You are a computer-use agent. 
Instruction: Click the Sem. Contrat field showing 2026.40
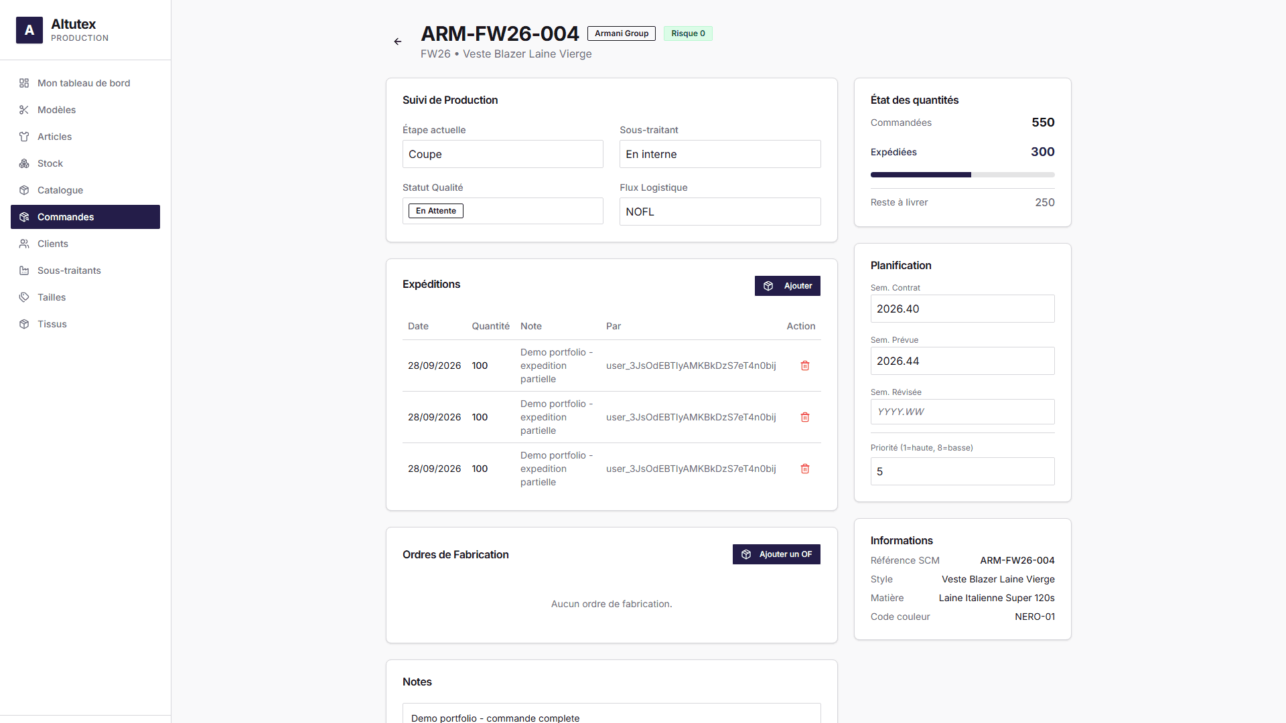962,309
